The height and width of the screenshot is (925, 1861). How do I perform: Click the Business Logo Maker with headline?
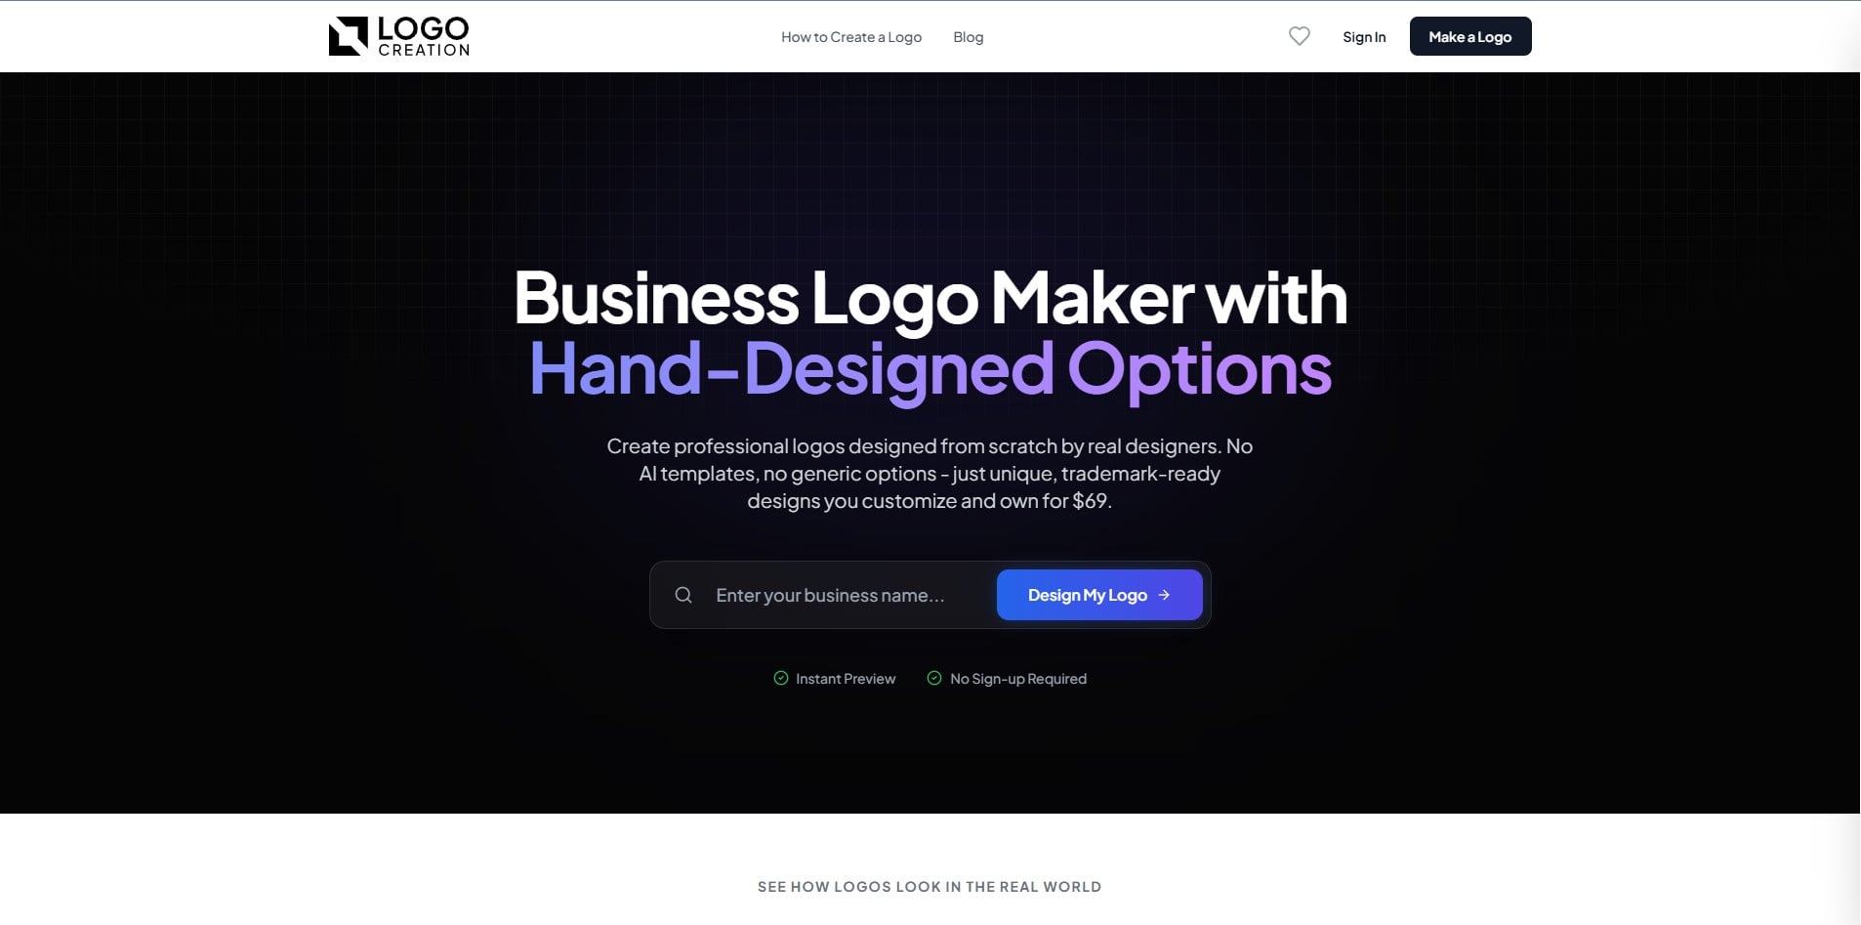[930, 298]
